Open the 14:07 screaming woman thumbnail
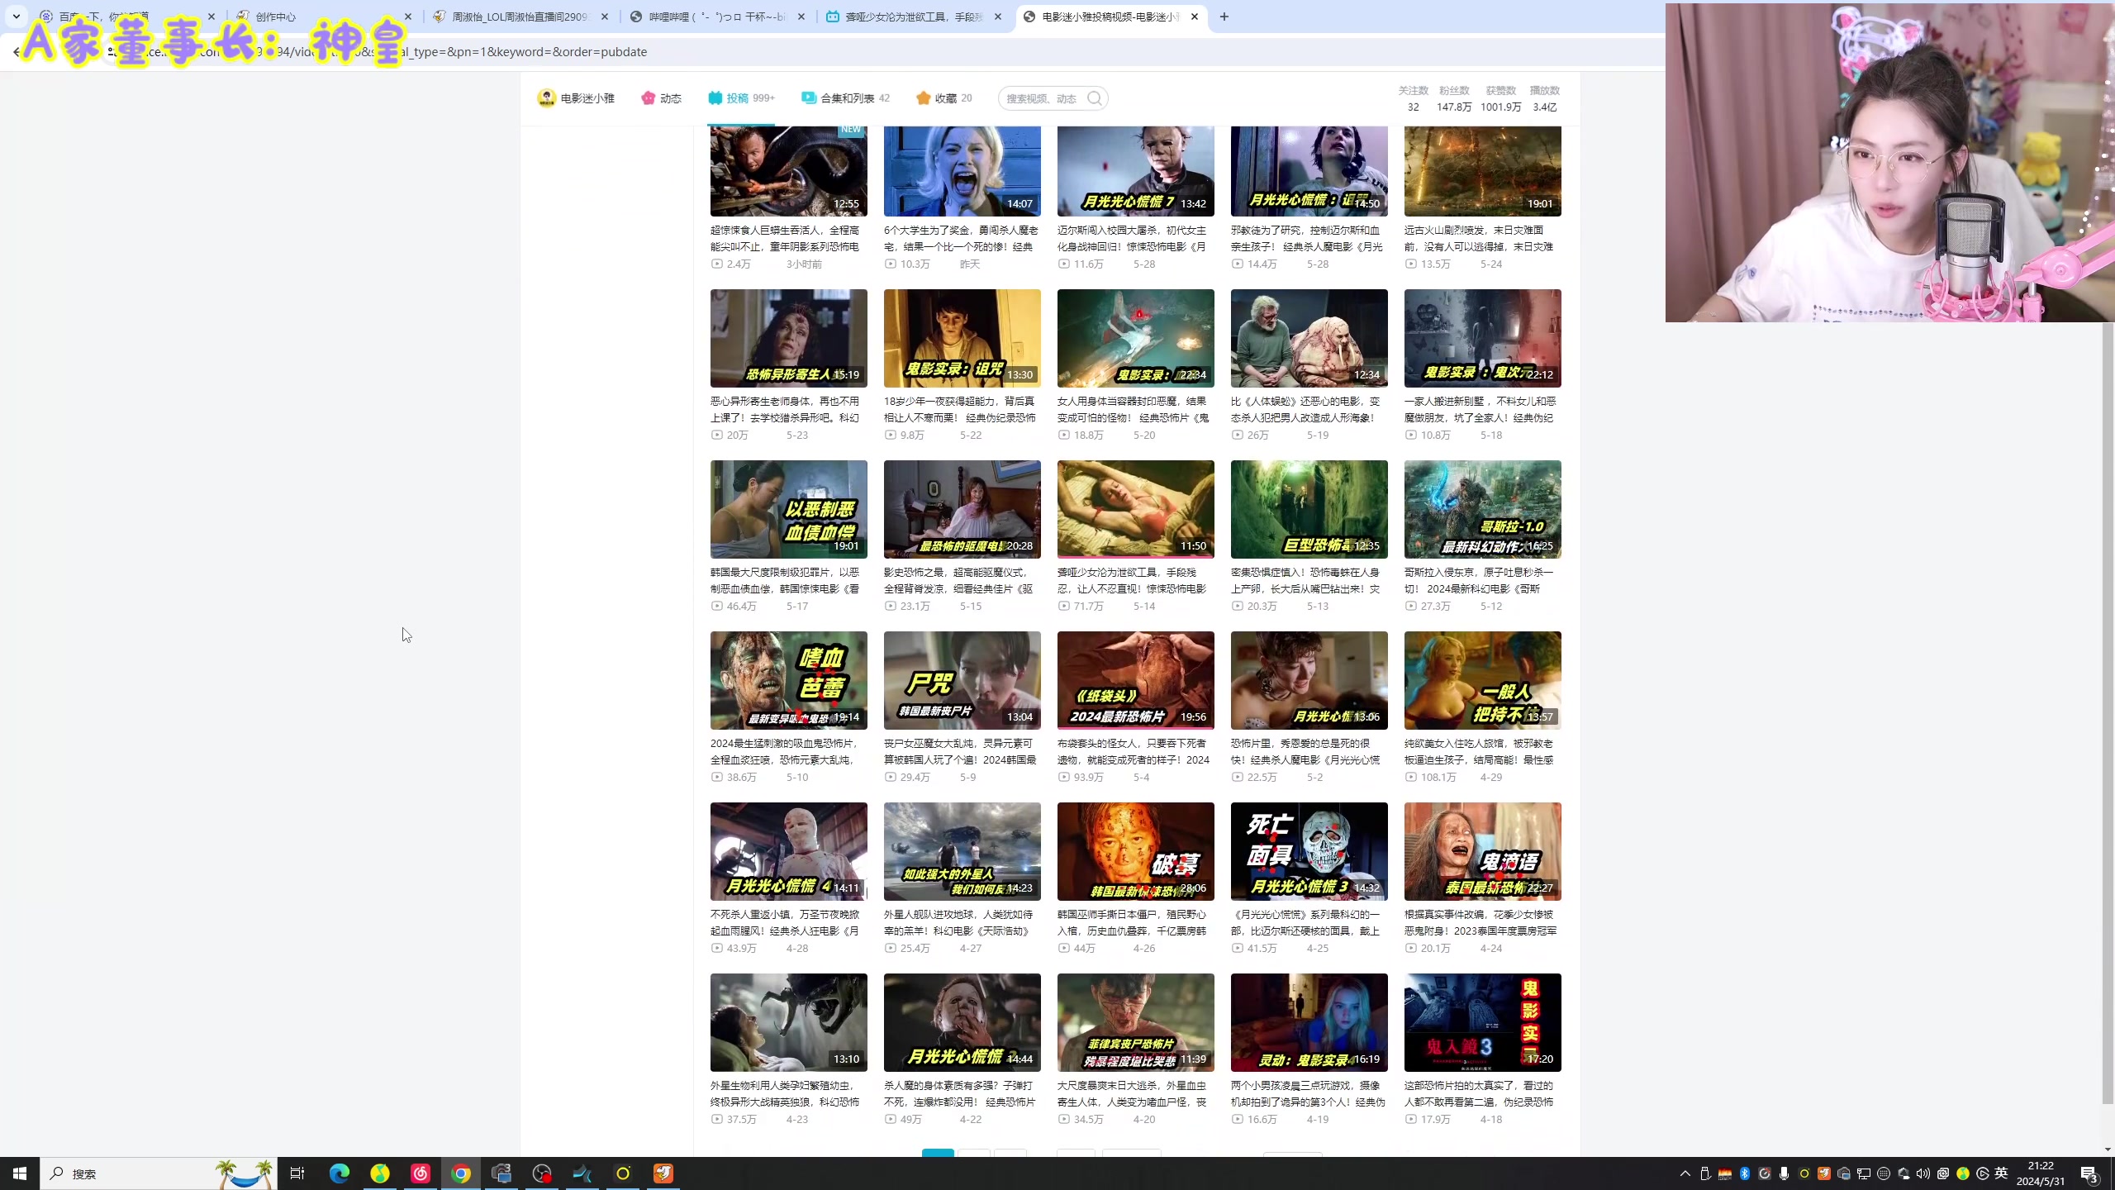The height and width of the screenshot is (1190, 2115). tap(962, 171)
